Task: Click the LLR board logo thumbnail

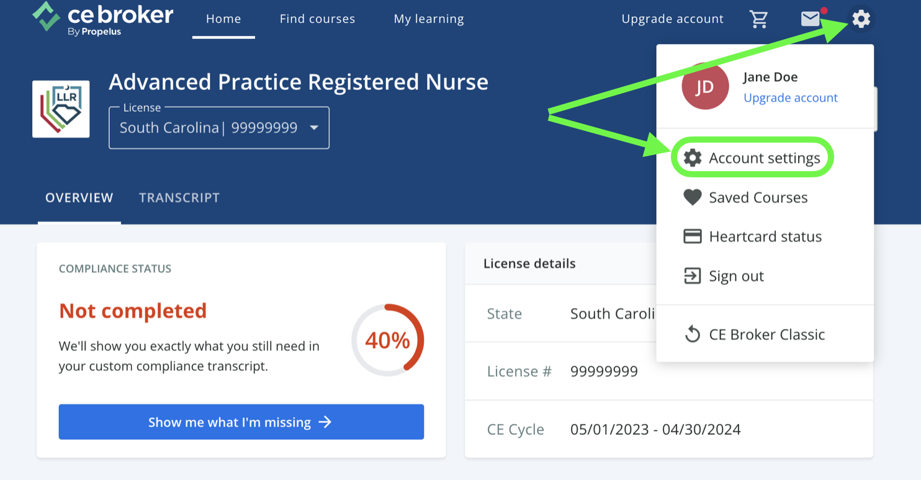Action: [x=61, y=109]
